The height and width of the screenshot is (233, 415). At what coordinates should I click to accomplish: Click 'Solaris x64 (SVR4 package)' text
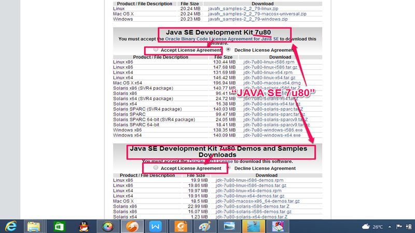click(x=143, y=98)
